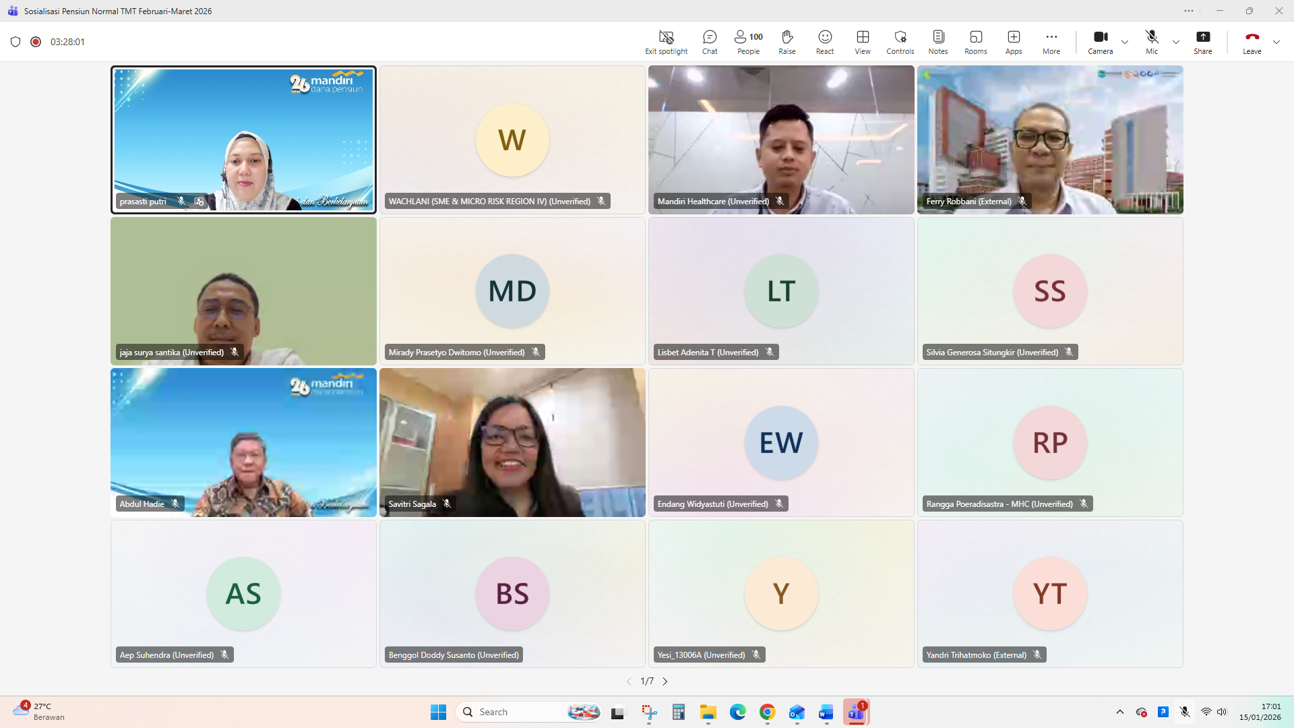This screenshot has width=1294, height=728.
Task: Click the muted mic icon in system tray
Action: tap(1185, 712)
